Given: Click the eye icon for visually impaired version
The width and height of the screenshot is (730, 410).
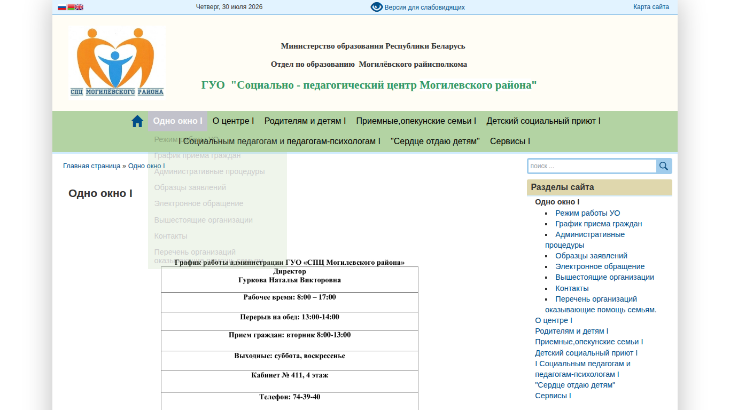Looking at the screenshot, I should pos(377,7).
